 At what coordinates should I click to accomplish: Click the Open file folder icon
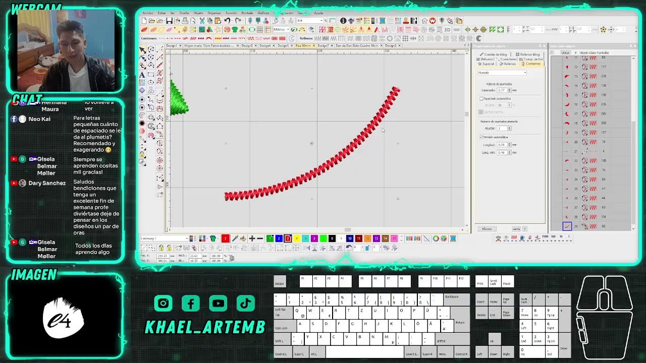pos(151,20)
